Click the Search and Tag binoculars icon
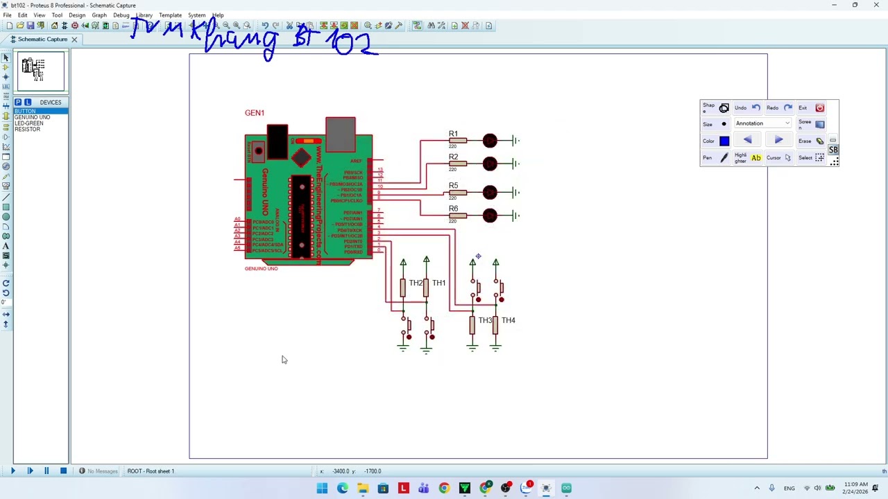The height and width of the screenshot is (499, 888). click(x=431, y=26)
